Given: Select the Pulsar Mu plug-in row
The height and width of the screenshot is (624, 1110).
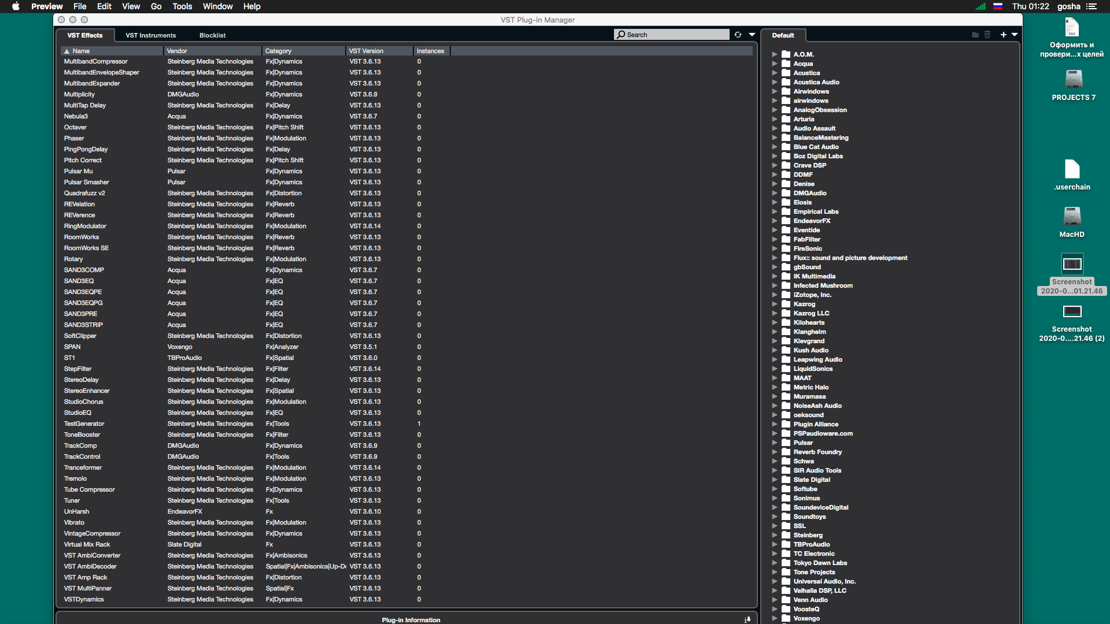Looking at the screenshot, I should 79,171.
